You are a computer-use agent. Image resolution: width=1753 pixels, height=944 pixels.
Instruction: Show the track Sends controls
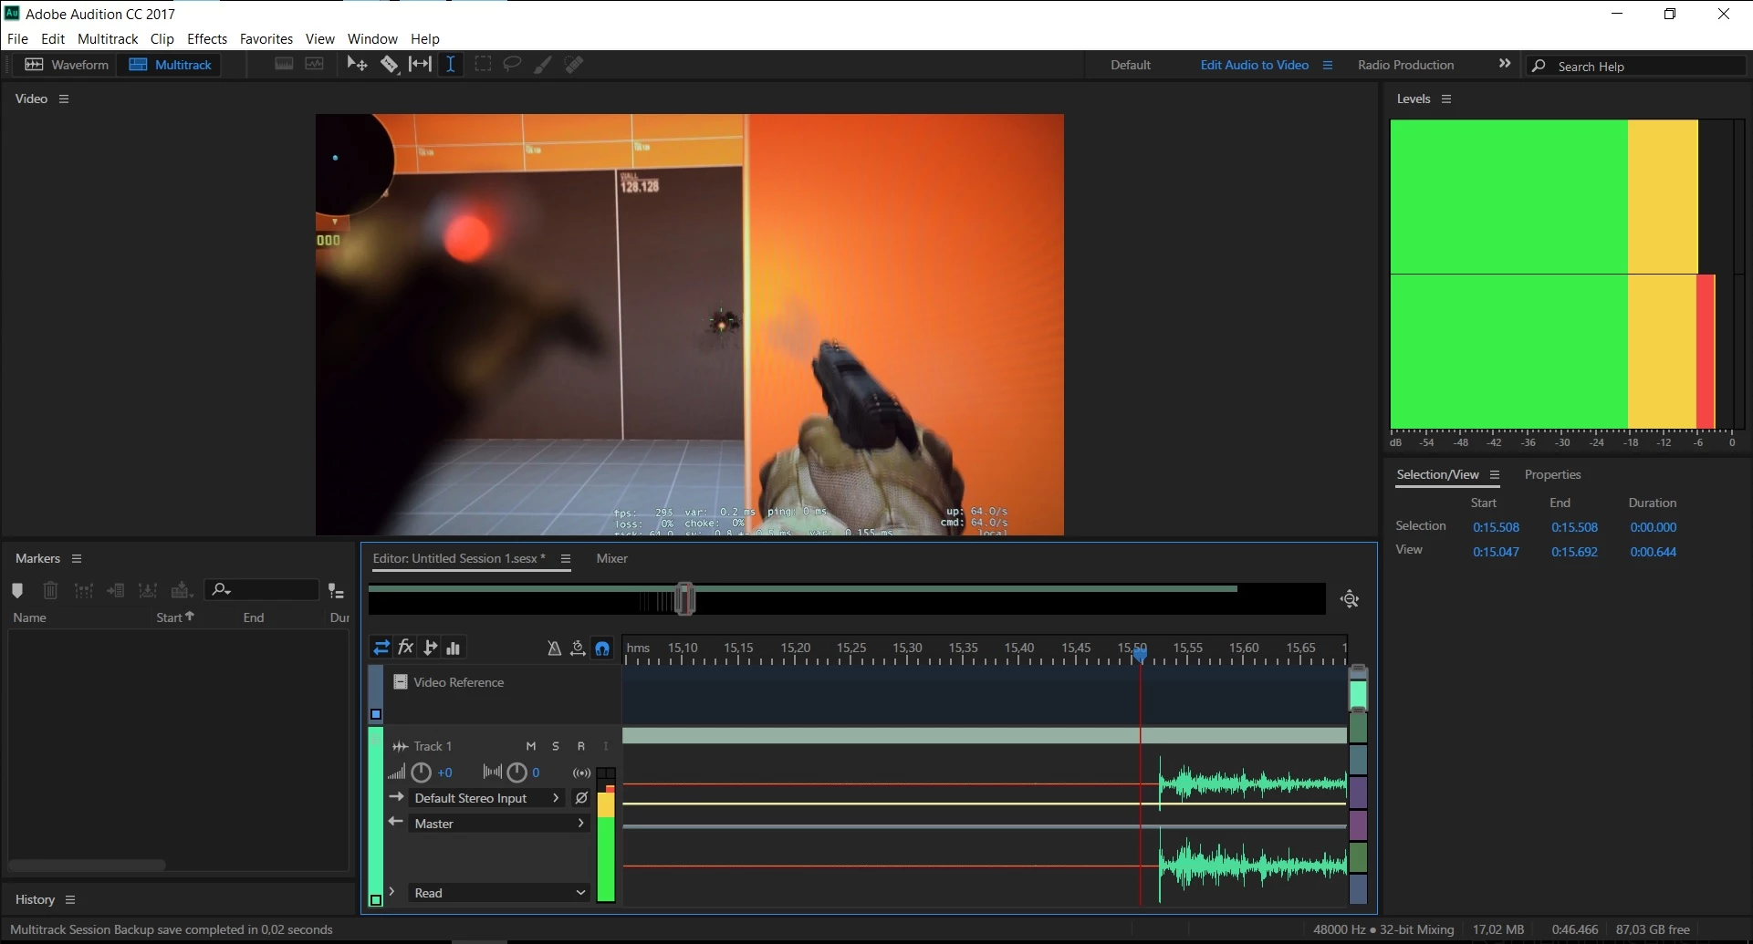tap(430, 648)
